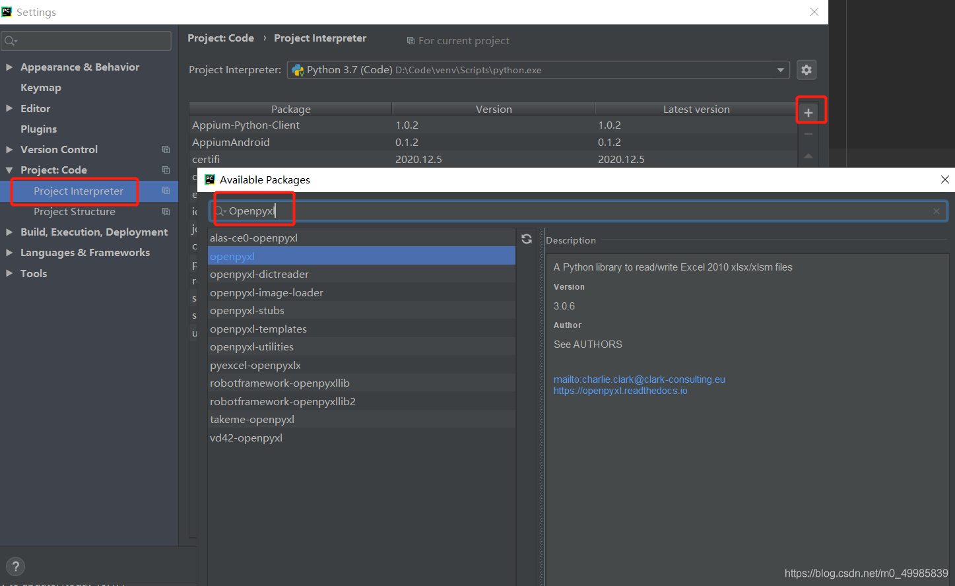Image resolution: width=955 pixels, height=586 pixels.
Task: Expand Build, Execution, Deployment section
Action: 9,232
